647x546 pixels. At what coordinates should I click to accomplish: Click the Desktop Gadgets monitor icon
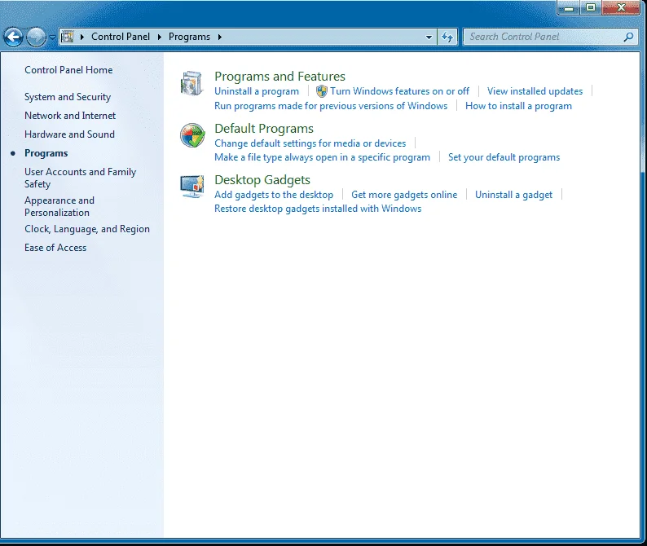[192, 187]
